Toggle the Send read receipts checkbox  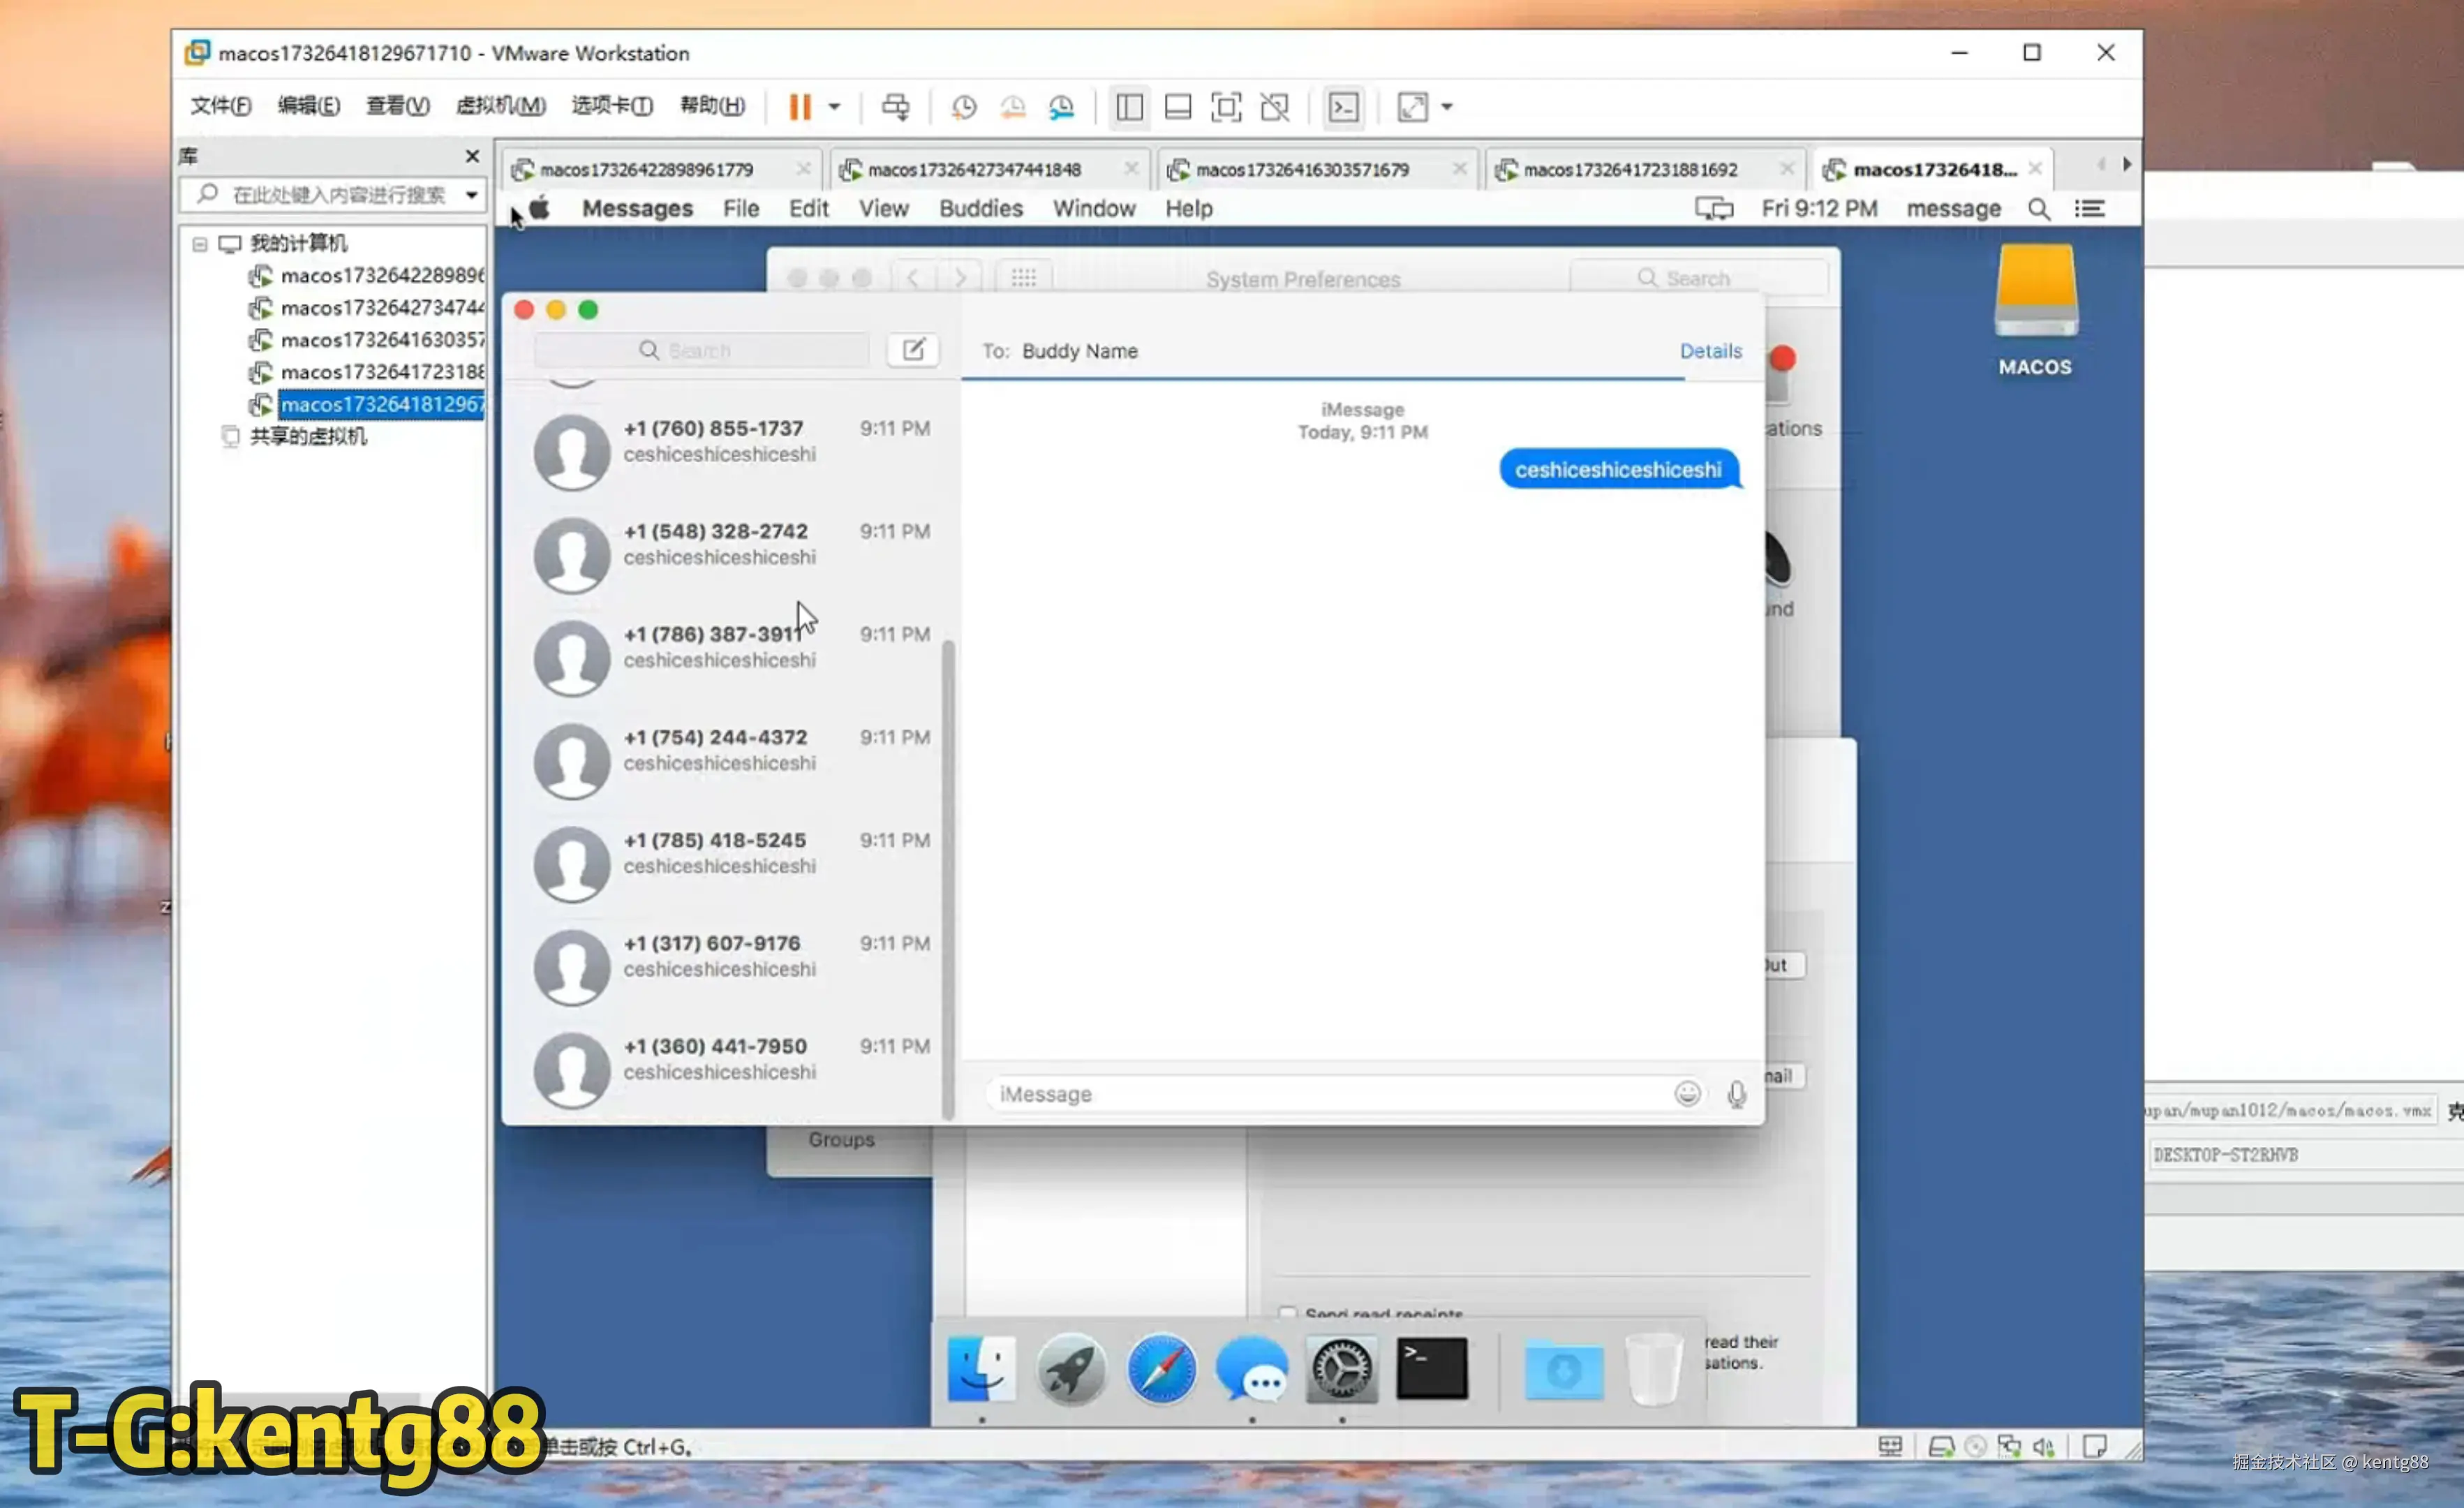[1287, 1313]
